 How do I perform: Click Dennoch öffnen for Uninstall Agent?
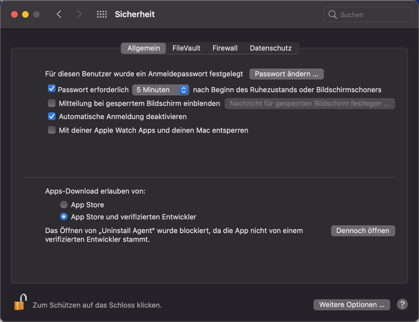(x=362, y=231)
